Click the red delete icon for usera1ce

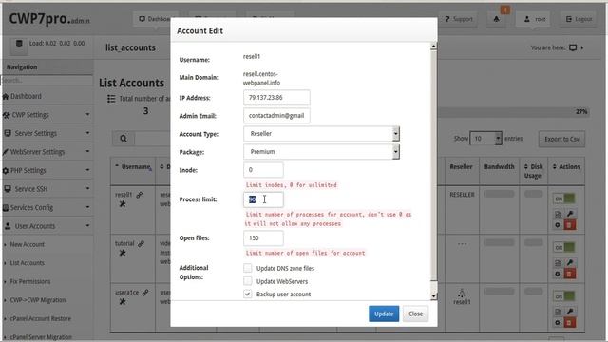570,323
